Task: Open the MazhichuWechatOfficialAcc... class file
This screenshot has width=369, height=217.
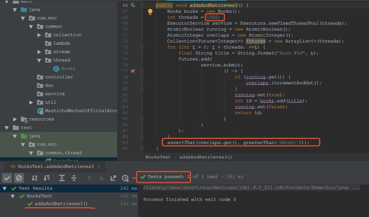Action: [81, 111]
